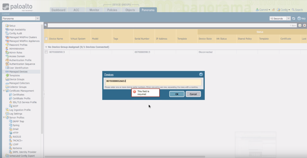Open the 10 Seconds refresh interval dropdown
The width and height of the screenshot is (307, 158).
pos(288,19)
